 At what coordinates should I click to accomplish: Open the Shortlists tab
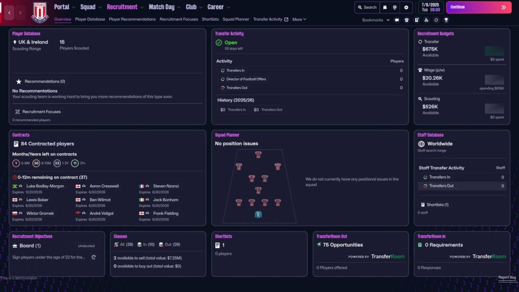coord(210,19)
